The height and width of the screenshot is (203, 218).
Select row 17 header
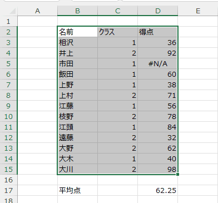tap(8, 190)
